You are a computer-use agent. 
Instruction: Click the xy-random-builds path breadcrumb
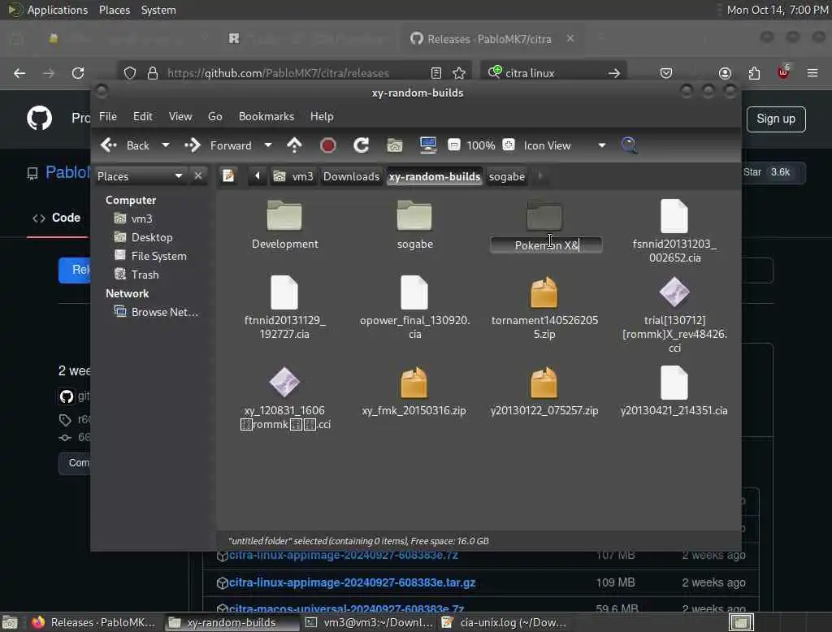(435, 176)
